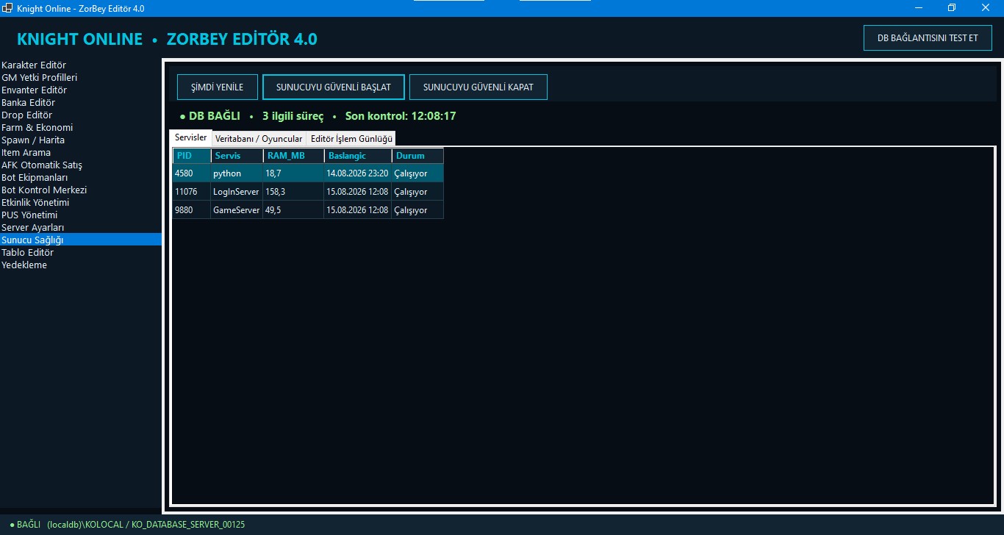Shut down server with SUNUCUYU GÜVENLİ KAPAT

(478, 87)
